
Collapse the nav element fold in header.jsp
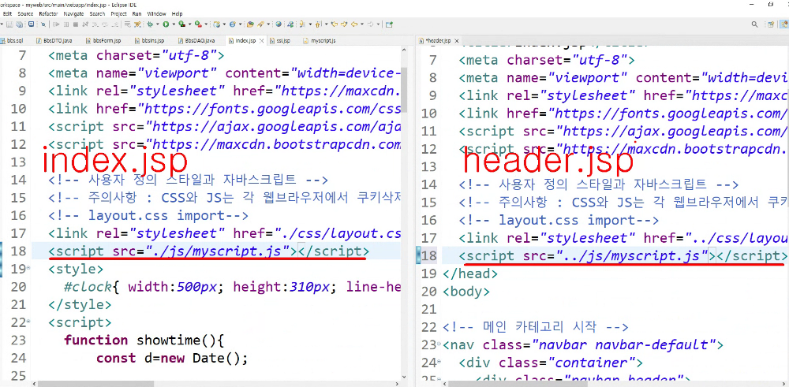(x=439, y=344)
